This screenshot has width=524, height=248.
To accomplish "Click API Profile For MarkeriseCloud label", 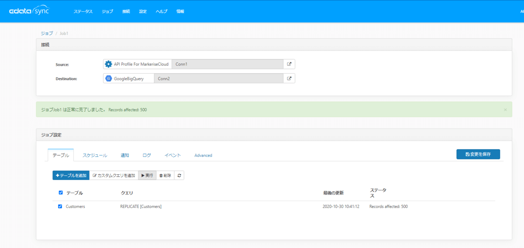I will pos(141,64).
